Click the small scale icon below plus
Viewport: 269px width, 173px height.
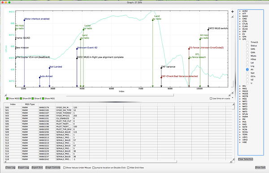tap(232, 17)
